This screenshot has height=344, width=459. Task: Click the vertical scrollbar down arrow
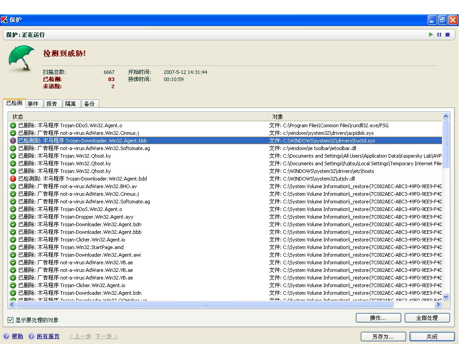click(x=446, y=297)
